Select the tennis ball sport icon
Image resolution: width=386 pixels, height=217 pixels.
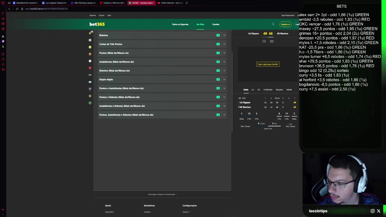(90, 47)
